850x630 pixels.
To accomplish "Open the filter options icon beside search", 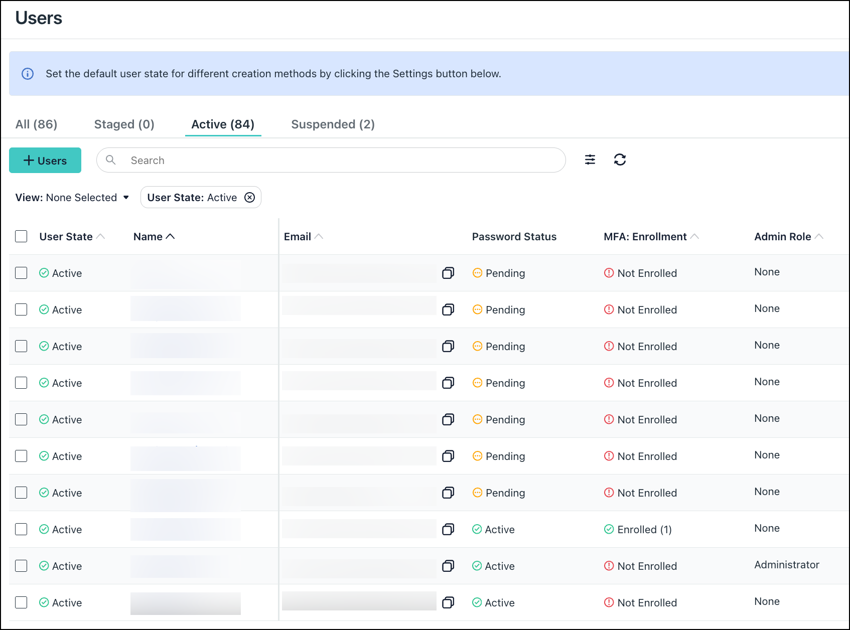I will click(590, 160).
